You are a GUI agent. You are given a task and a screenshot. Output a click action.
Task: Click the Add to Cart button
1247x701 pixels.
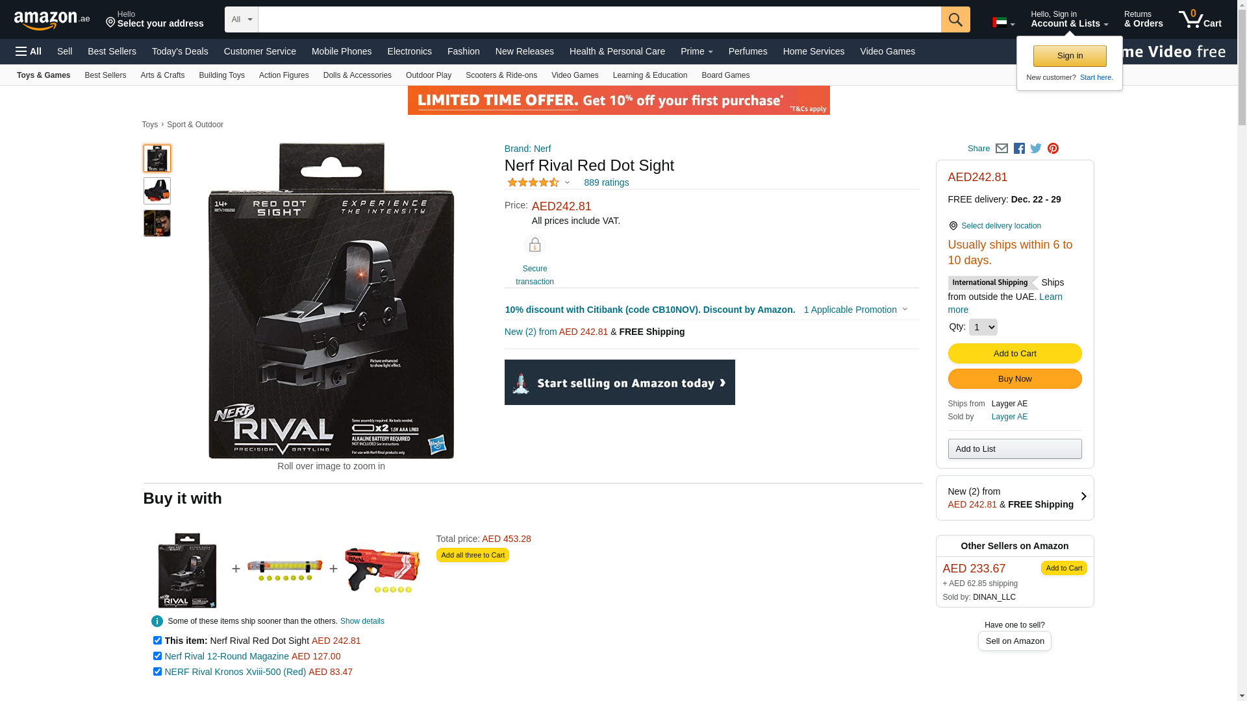(x=1014, y=353)
